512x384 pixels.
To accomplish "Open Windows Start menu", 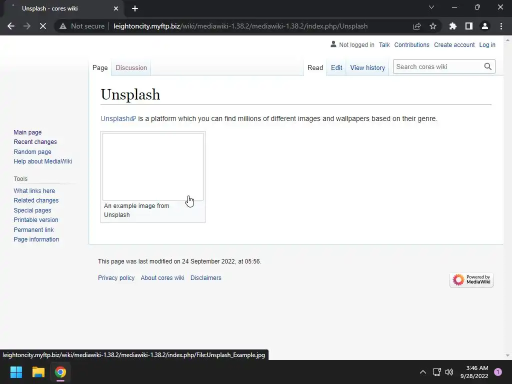I will click(x=16, y=372).
